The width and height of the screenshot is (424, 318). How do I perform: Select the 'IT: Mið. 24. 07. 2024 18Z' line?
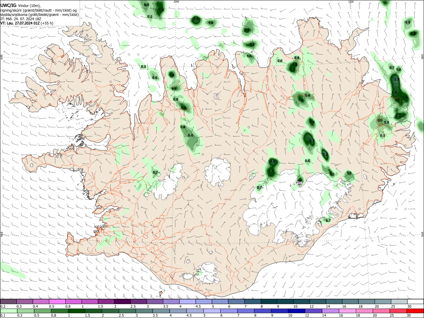(21, 19)
